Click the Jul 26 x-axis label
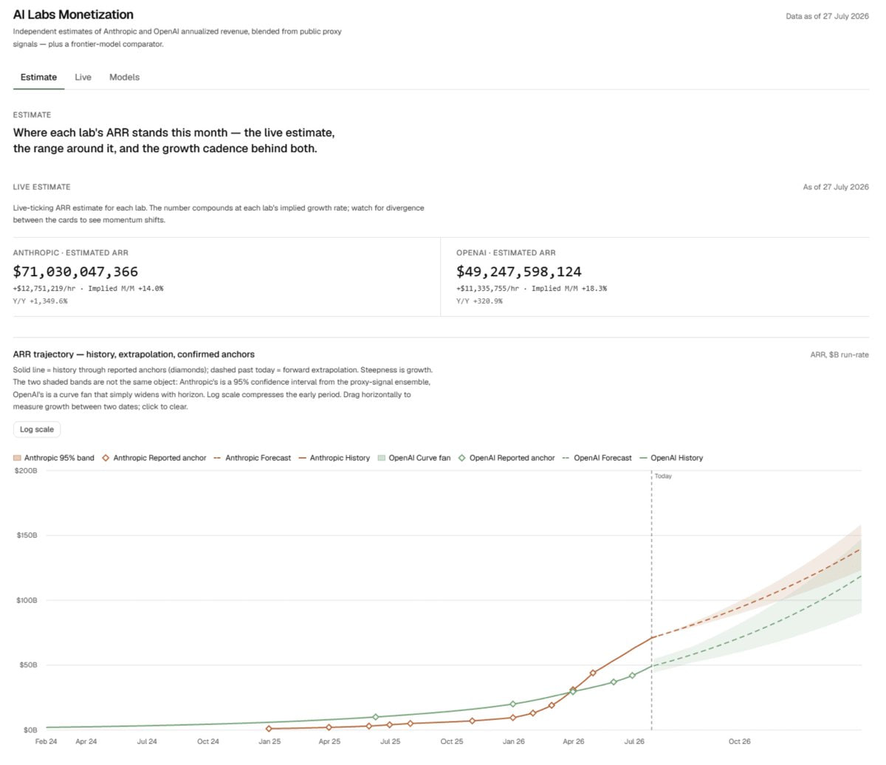The width and height of the screenshot is (886, 765). (634, 741)
